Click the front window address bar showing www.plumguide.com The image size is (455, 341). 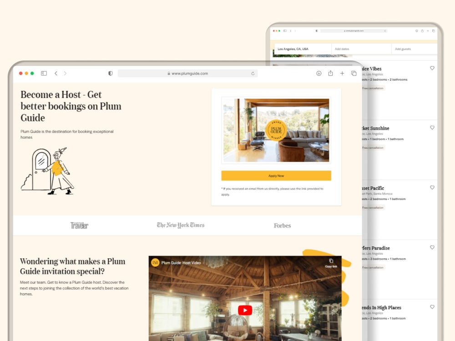pyautogui.click(x=188, y=73)
